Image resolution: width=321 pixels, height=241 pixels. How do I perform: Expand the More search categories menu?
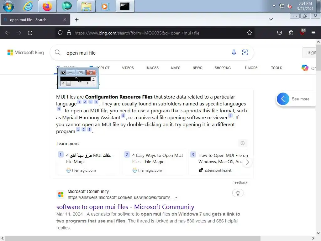(251, 68)
